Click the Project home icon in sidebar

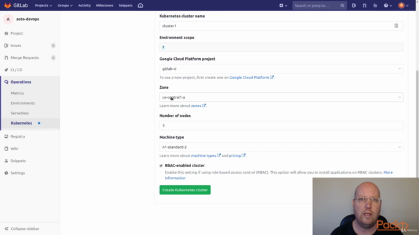point(6,33)
